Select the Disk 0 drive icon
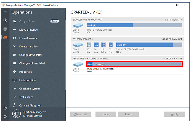 click(78, 26)
